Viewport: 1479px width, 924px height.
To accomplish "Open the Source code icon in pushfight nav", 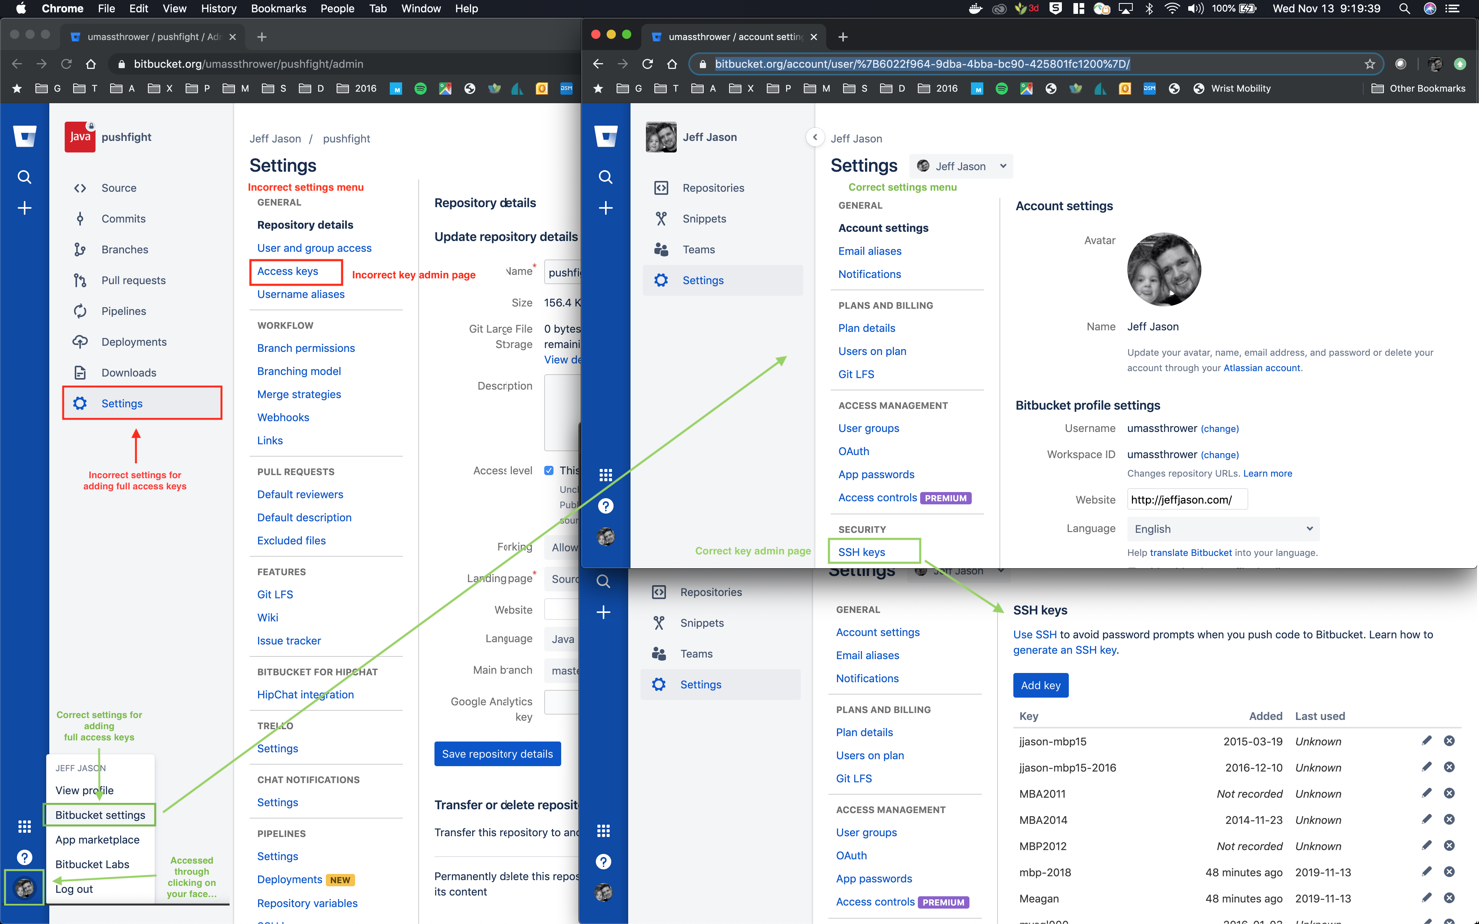I will point(80,188).
